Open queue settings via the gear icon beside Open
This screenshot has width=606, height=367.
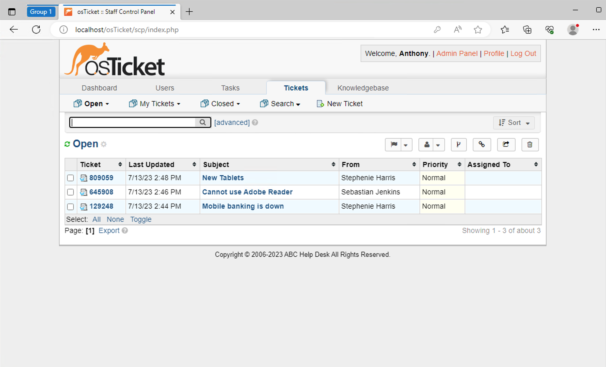pos(104,144)
